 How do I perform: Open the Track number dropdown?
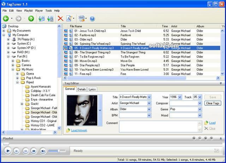coord(200,97)
